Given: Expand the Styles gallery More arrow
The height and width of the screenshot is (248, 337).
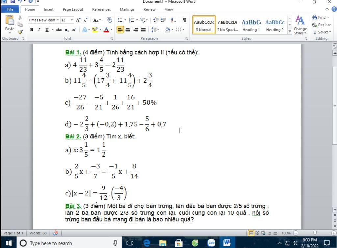Looking at the screenshot, I should click(290, 32).
